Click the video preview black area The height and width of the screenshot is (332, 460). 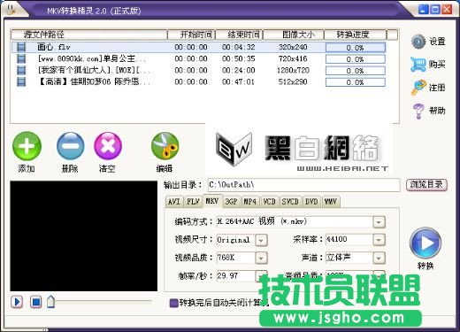coord(84,236)
